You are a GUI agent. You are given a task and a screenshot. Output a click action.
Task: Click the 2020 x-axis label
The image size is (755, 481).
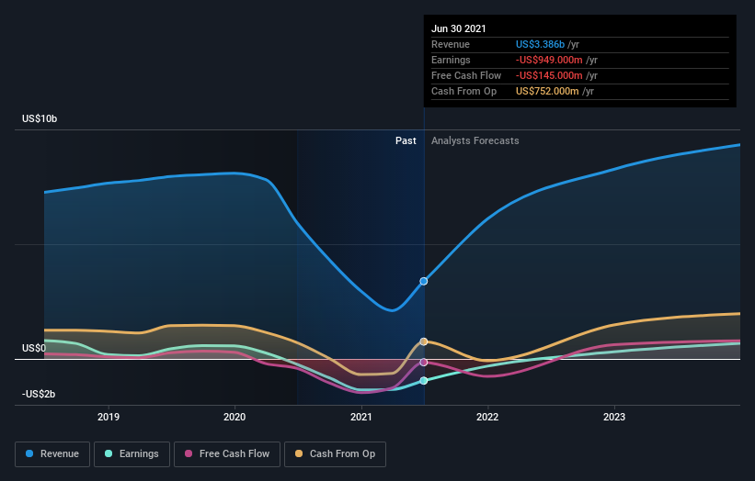coord(235,417)
